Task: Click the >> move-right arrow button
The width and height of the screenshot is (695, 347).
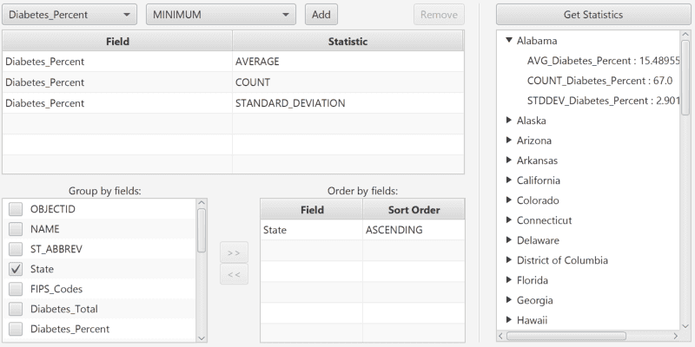Action: tap(234, 252)
